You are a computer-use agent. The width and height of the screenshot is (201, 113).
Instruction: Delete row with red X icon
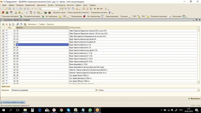7,24
